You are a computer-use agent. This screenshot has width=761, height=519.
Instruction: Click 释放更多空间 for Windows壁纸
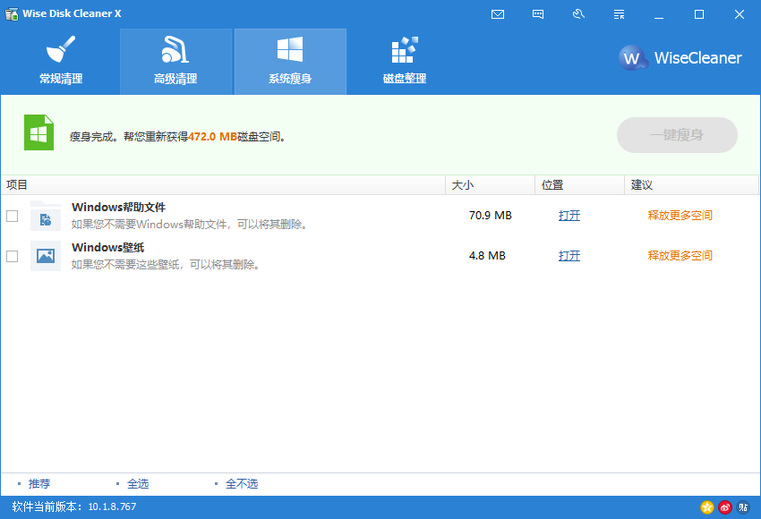(x=680, y=256)
